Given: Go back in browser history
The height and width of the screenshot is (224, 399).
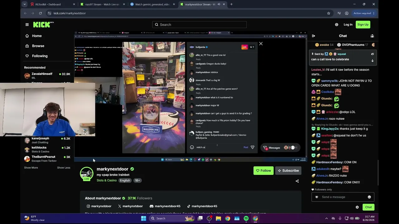Looking at the screenshot, I should click(25, 13).
